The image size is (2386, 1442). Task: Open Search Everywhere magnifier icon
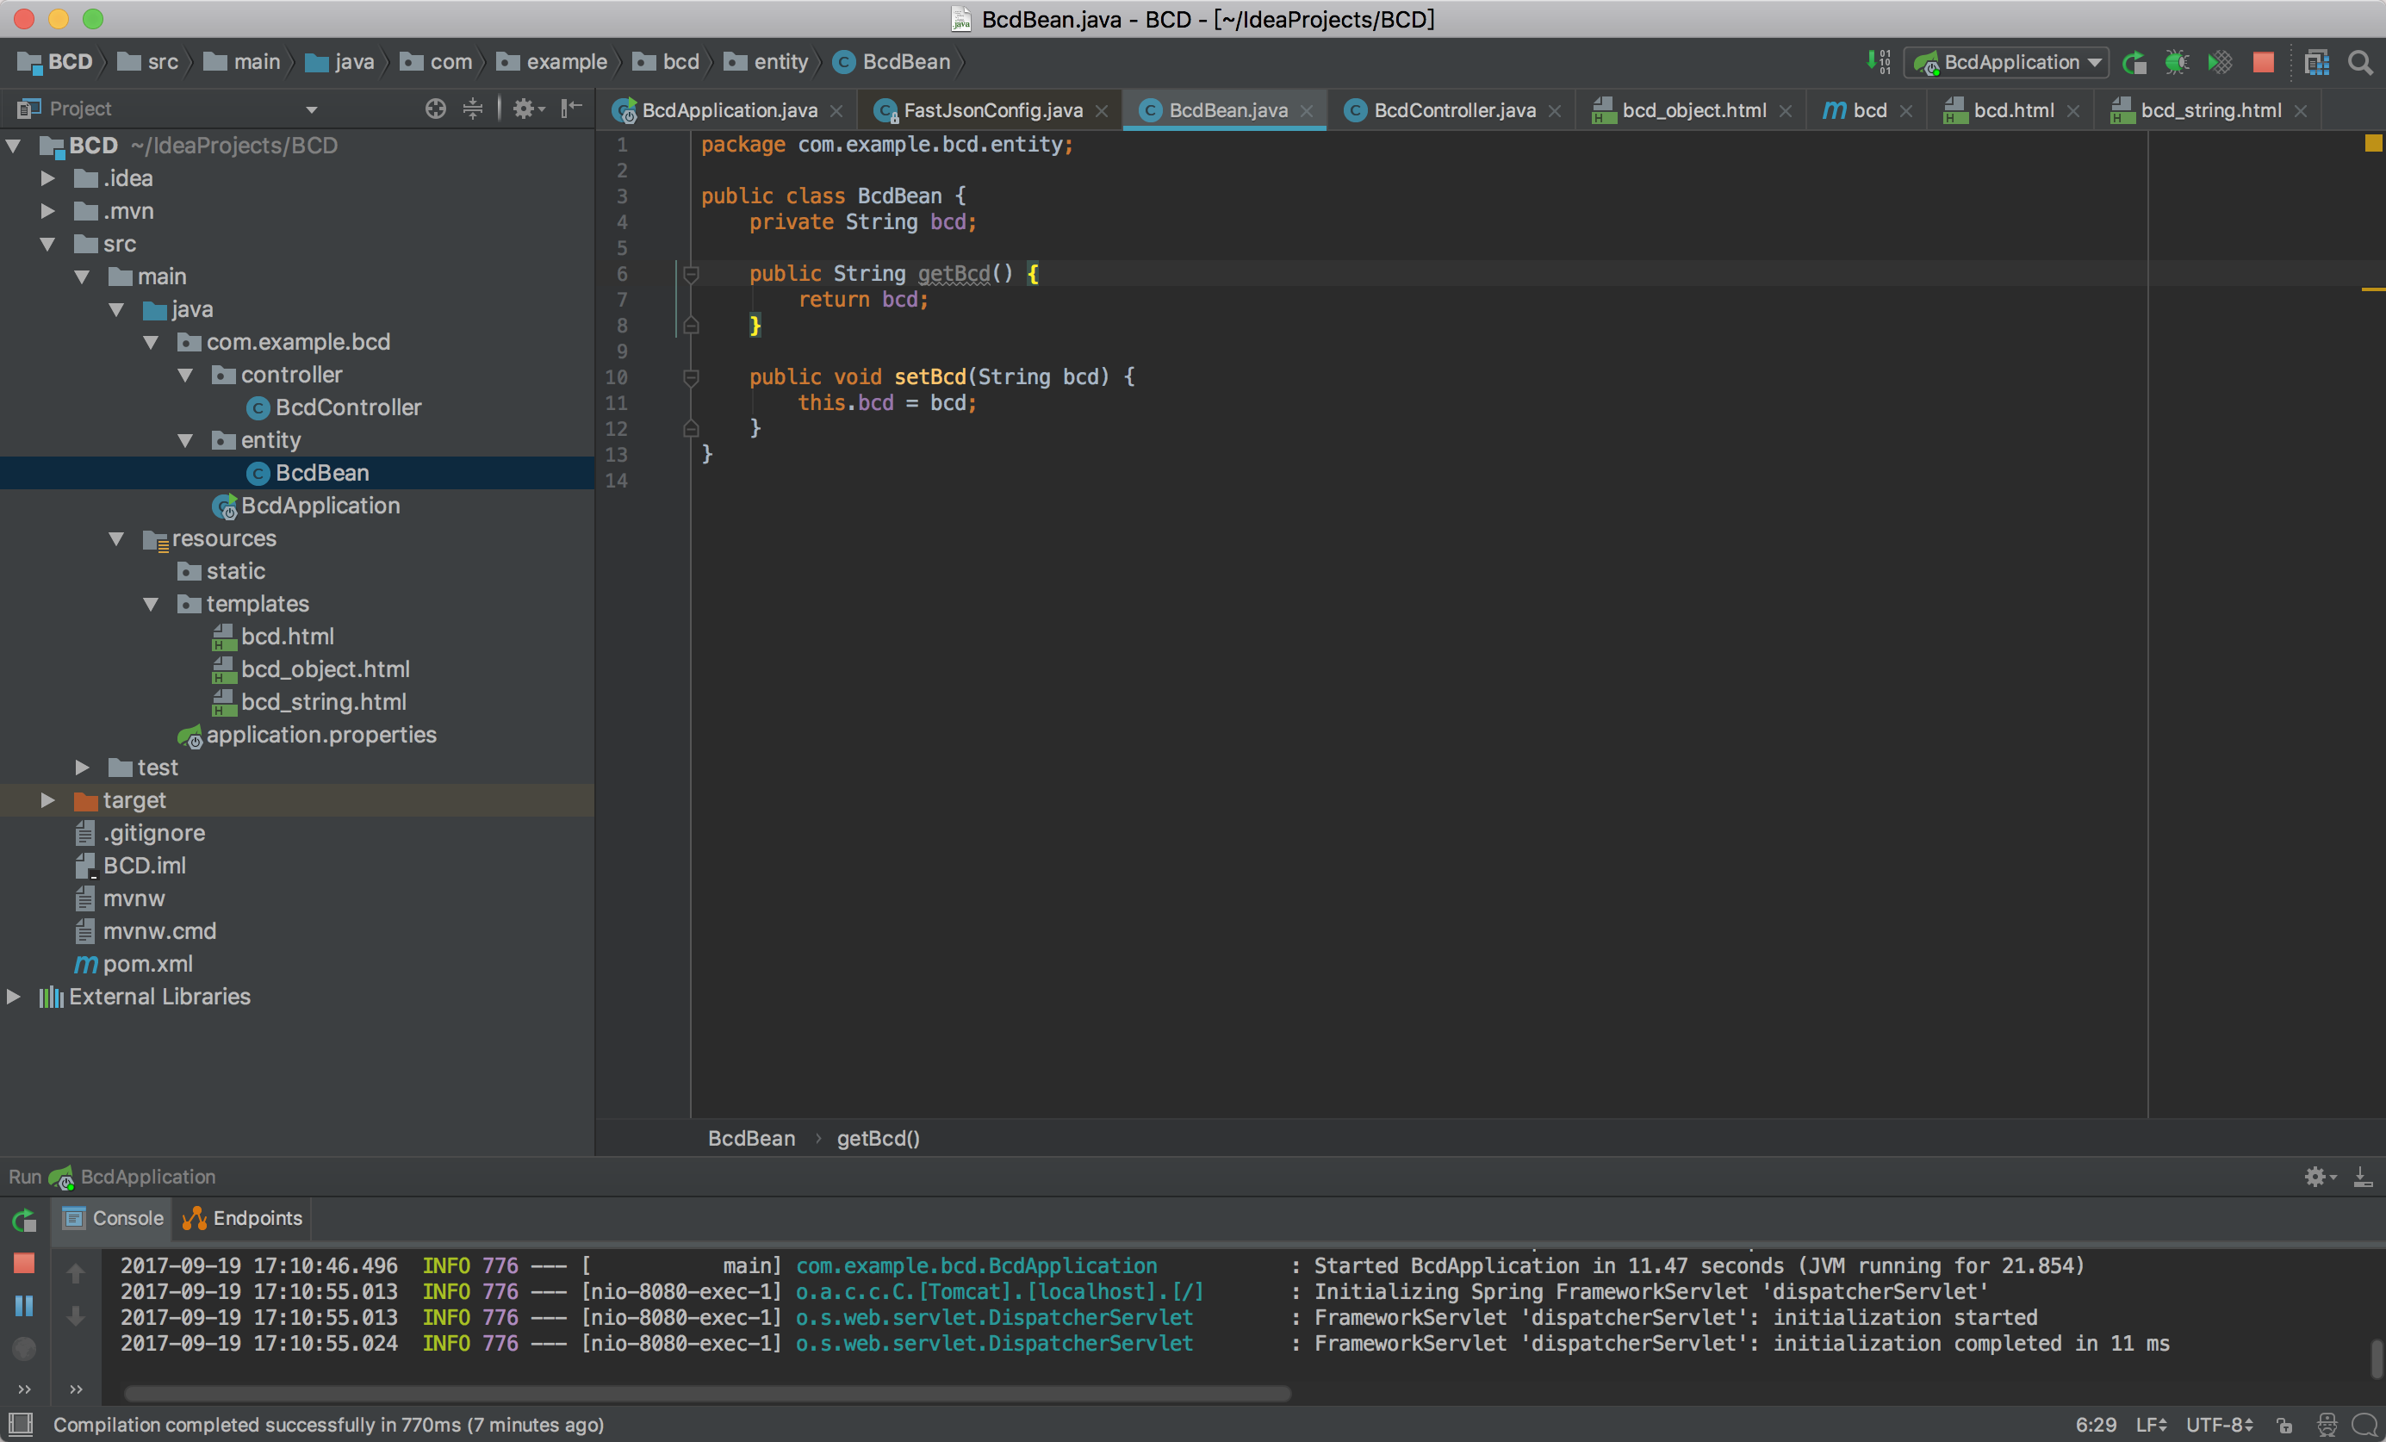(x=2360, y=63)
